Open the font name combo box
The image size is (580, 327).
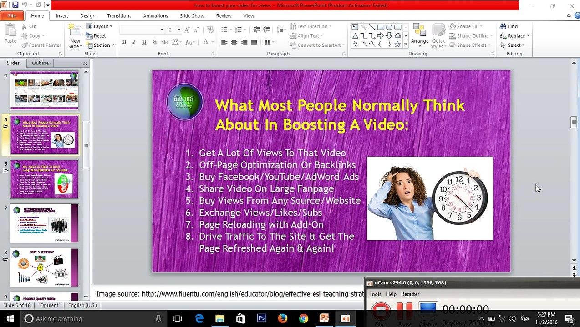point(142,30)
